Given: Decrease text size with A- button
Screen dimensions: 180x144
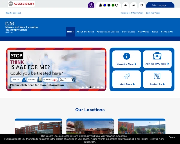Looking at the screenshot, I should (126, 5).
